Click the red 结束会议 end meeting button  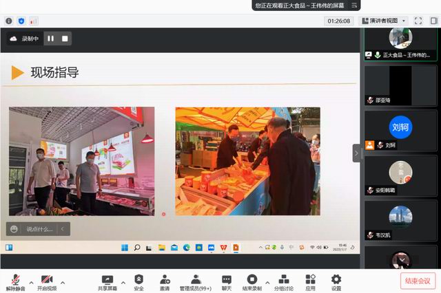[418, 281]
